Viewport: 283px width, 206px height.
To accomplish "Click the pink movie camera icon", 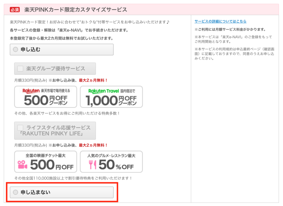I will point(22,165).
